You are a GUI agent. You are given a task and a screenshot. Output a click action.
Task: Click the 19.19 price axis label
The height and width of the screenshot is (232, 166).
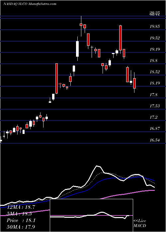[155, 49]
